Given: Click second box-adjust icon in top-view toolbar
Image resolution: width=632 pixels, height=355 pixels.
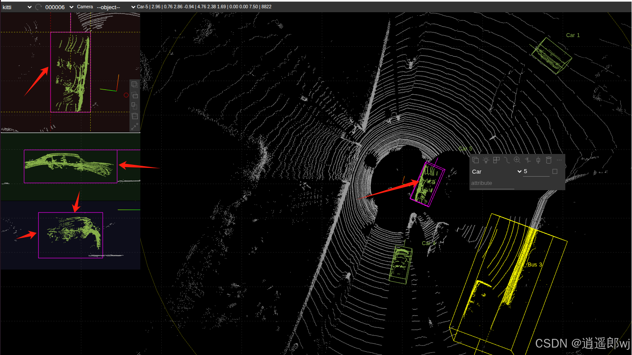Looking at the screenshot, I should (x=135, y=95).
